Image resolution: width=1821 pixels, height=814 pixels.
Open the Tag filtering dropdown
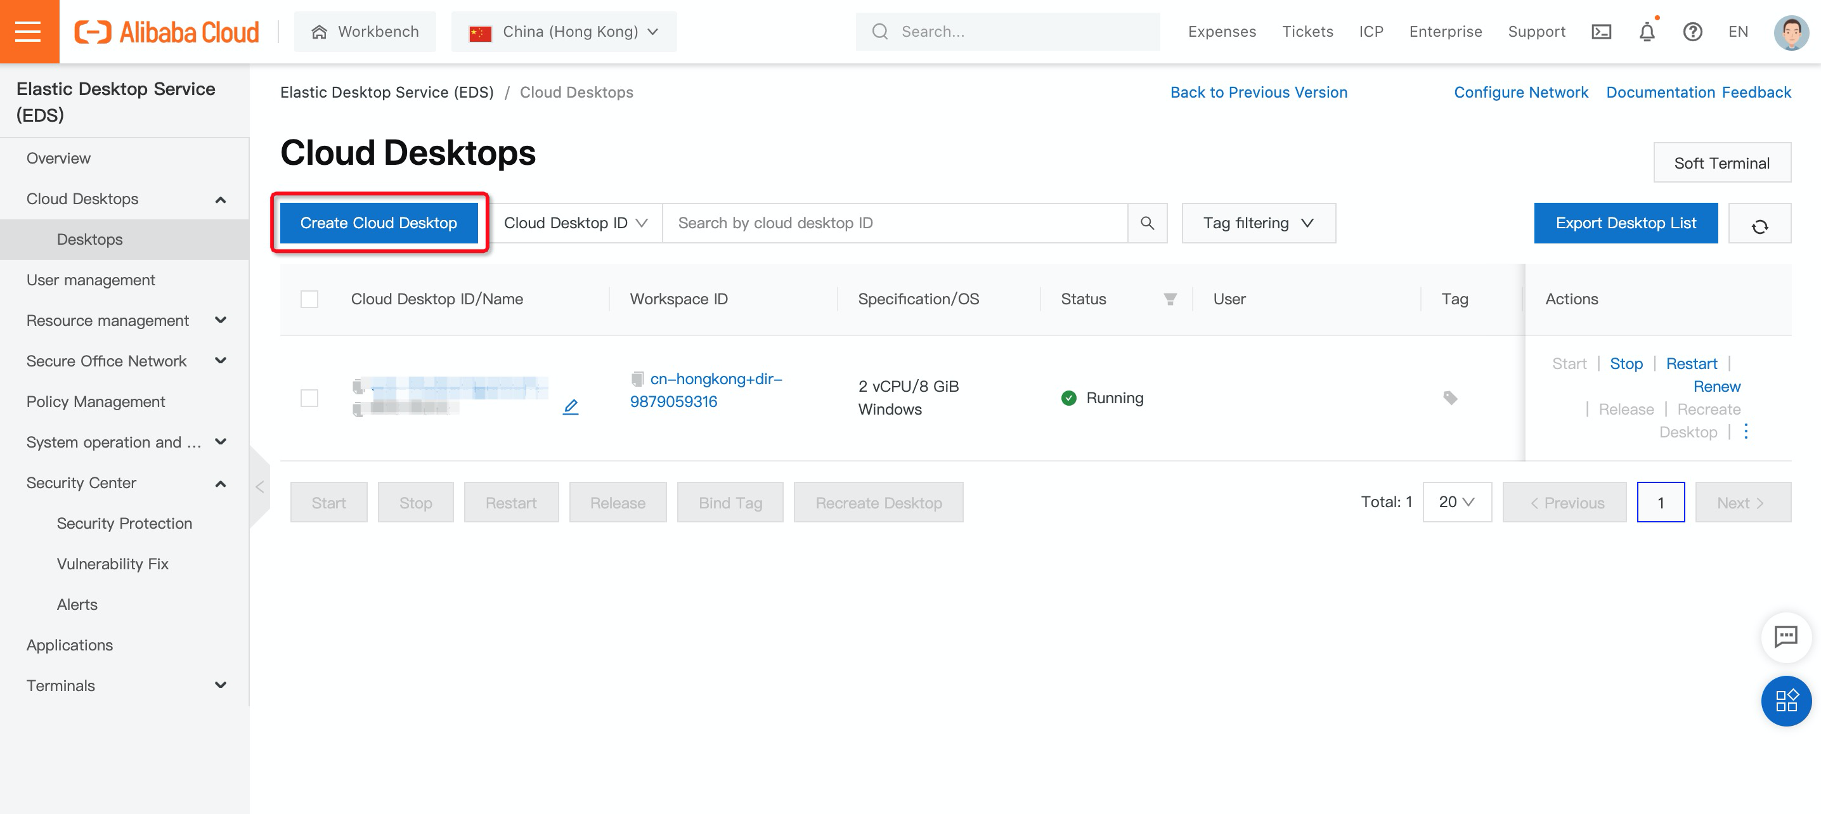tap(1259, 223)
